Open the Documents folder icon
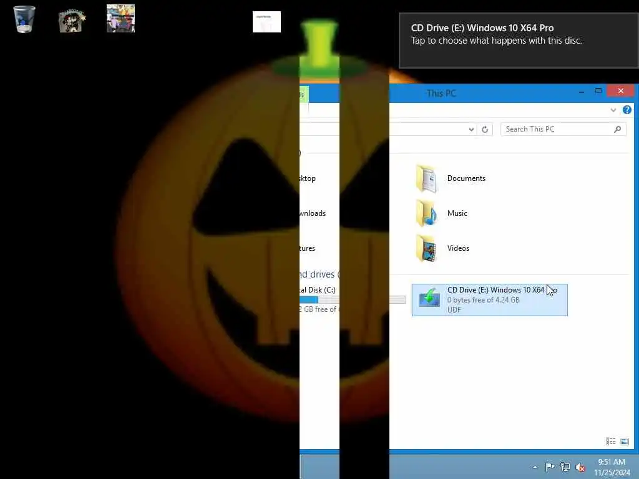Image resolution: width=639 pixels, height=479 pixels. [x=426, y=178]
